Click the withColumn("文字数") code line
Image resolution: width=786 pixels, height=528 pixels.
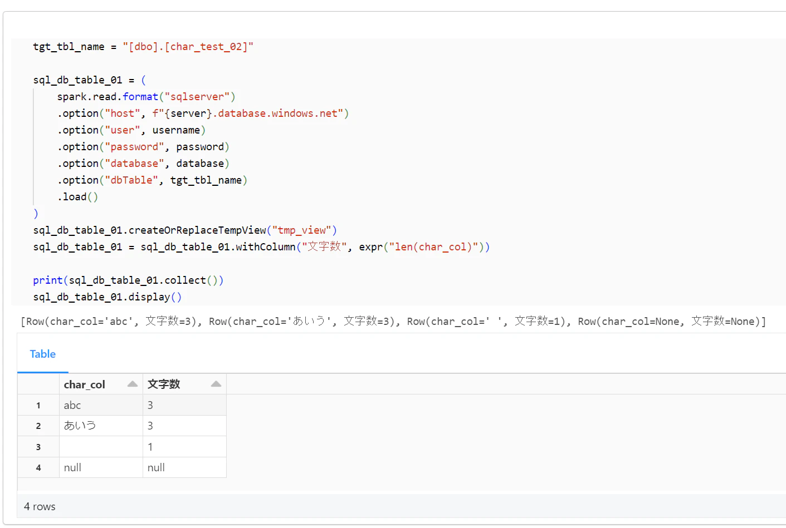(261, 247)
